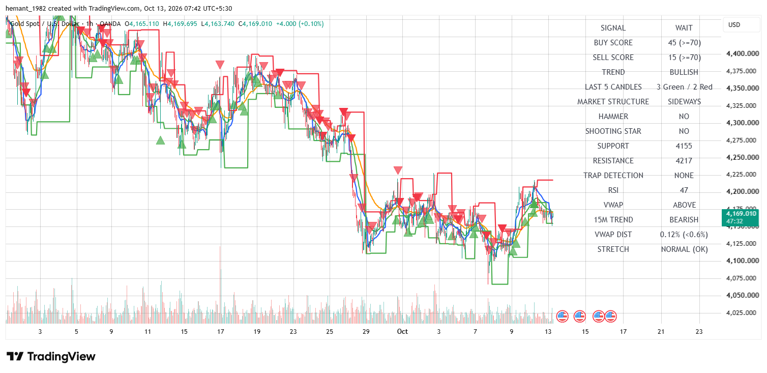Click the 19 date label on time axis
This screenshot has height=373, width=767.
(x=257, y=332)
